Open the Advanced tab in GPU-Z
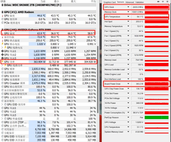The width and height of the screenshot is (171, 142). click(130, 2)
